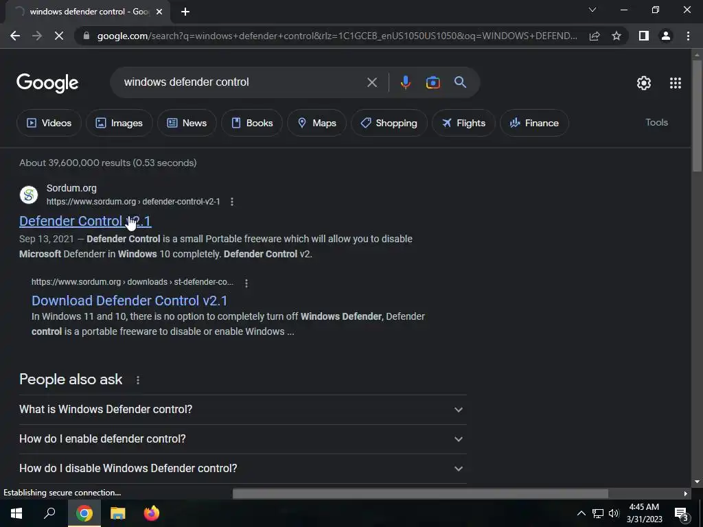The image size is (703, 527).
Task: Open a new browser tab
Action: coord(185,12)
